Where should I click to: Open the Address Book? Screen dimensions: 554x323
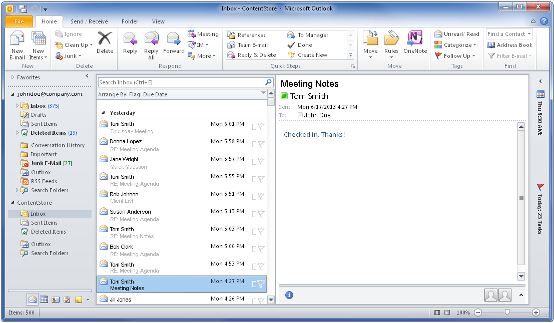pos(510,45)
